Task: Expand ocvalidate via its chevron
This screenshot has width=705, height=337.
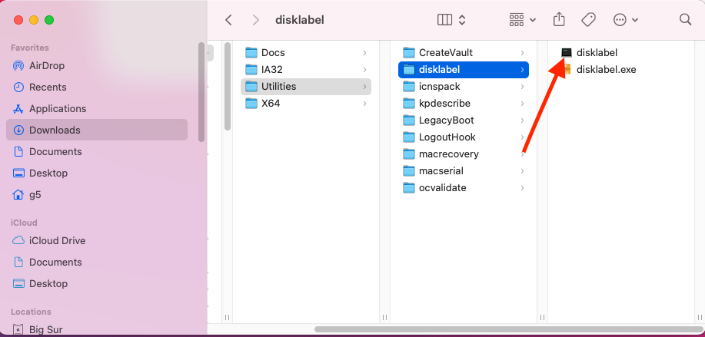Action: point(523,187)
